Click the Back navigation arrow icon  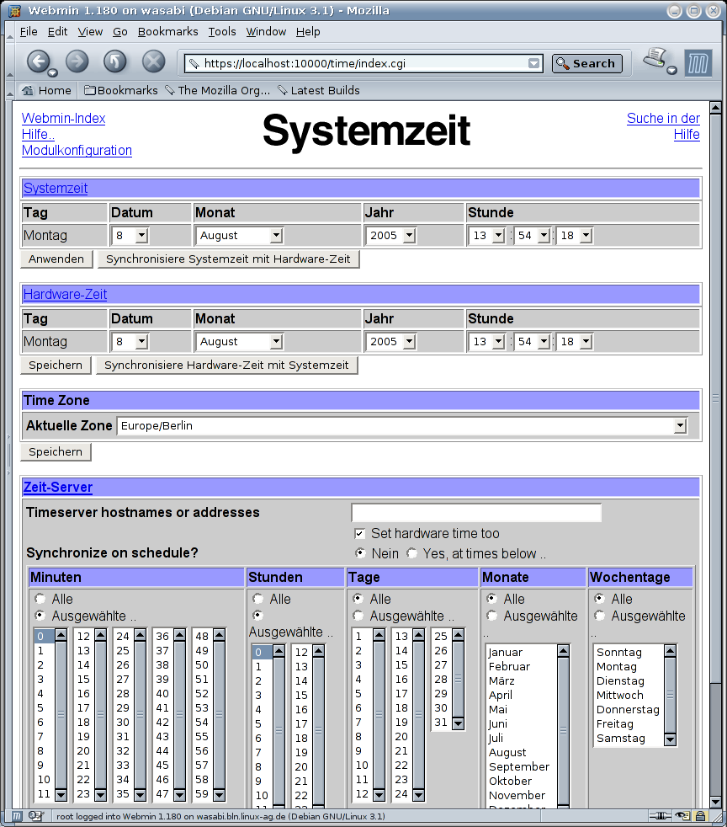click(x=38, y=61)
